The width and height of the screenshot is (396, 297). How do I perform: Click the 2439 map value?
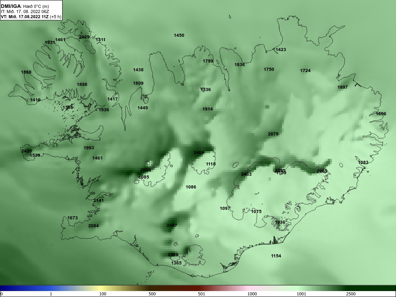coord(27,151)
